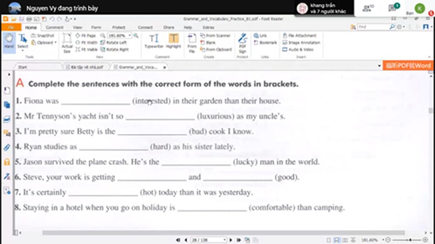
Task: Open the attachments paperclip panel
Action: 7,147
